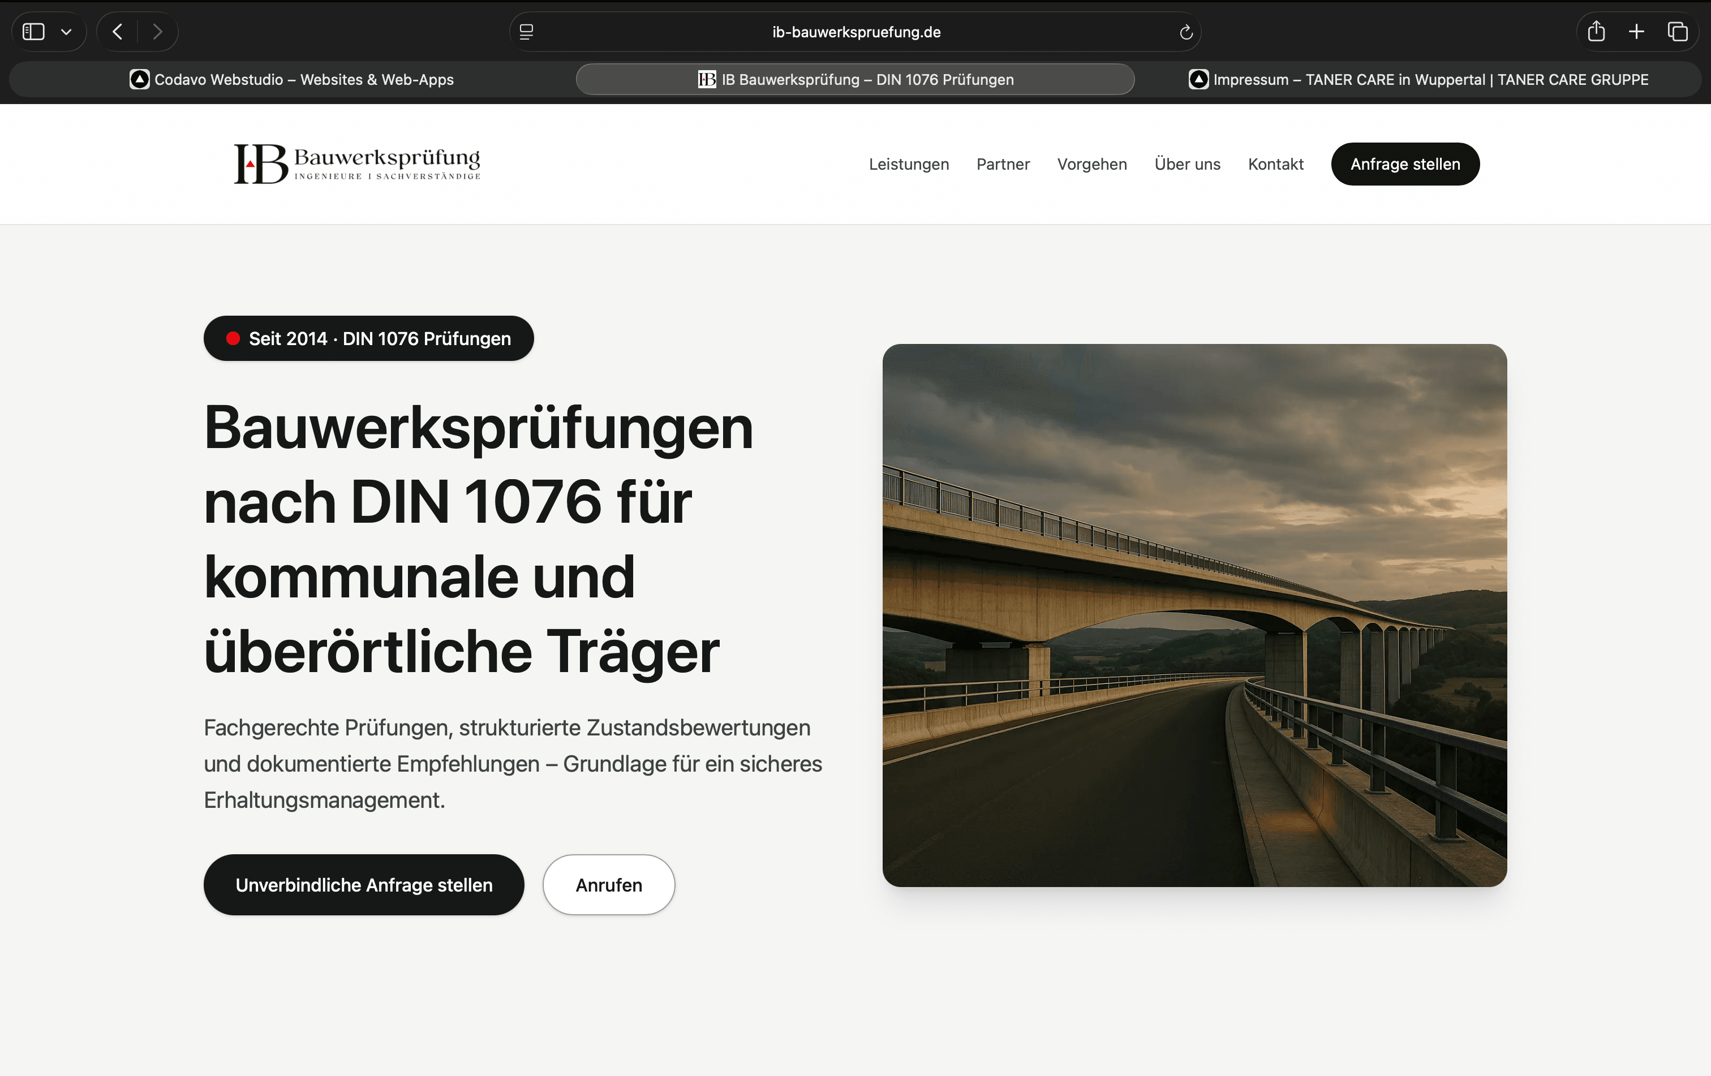Viewport: 1711px width, 1076px height.
Task: Open the Über uns navigation menu
Action: click(x=1186, y=164)
